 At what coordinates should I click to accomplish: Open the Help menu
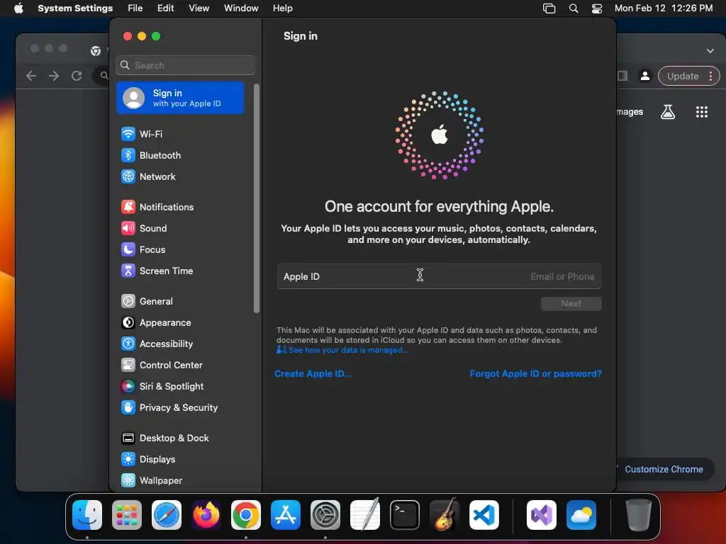[x=282, y=8]
